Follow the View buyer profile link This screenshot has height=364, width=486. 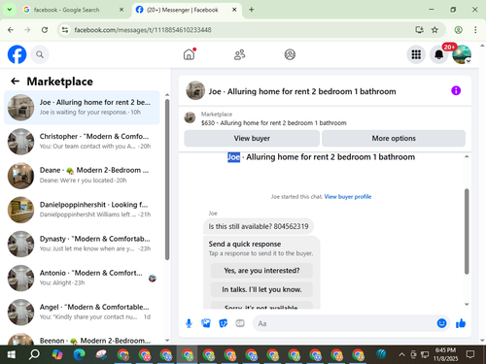click(348, 196)
